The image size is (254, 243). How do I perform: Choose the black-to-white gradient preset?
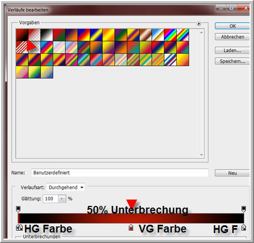click(x=47, y=35)
